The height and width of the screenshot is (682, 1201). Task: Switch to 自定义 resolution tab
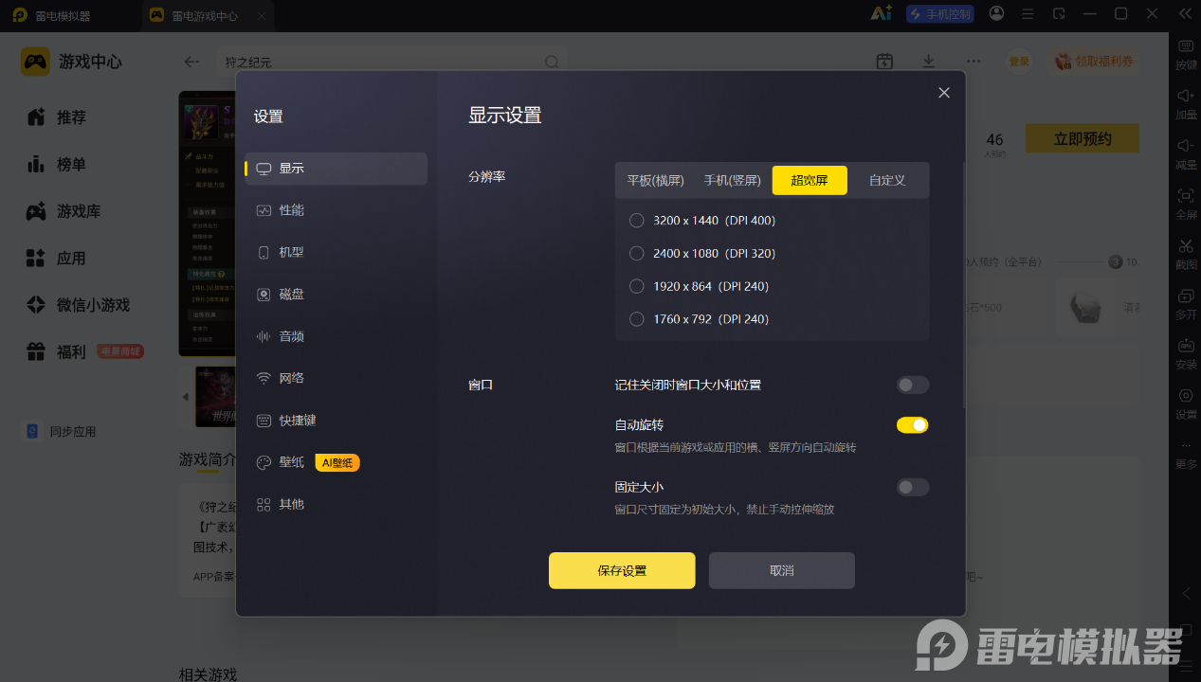tap(887, 180)
